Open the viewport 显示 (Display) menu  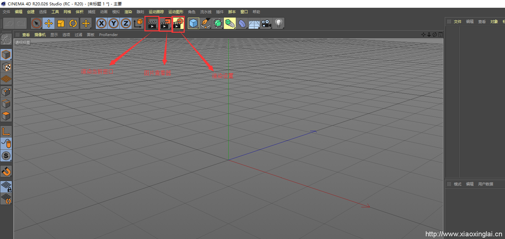[54, 35]
